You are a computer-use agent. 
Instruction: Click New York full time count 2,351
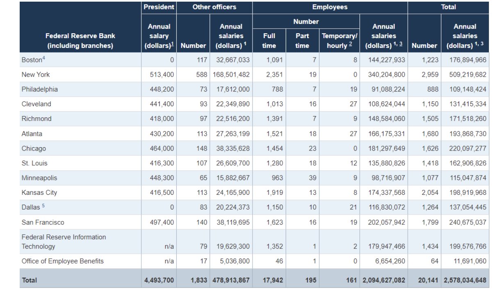click(x=275, y=75)
